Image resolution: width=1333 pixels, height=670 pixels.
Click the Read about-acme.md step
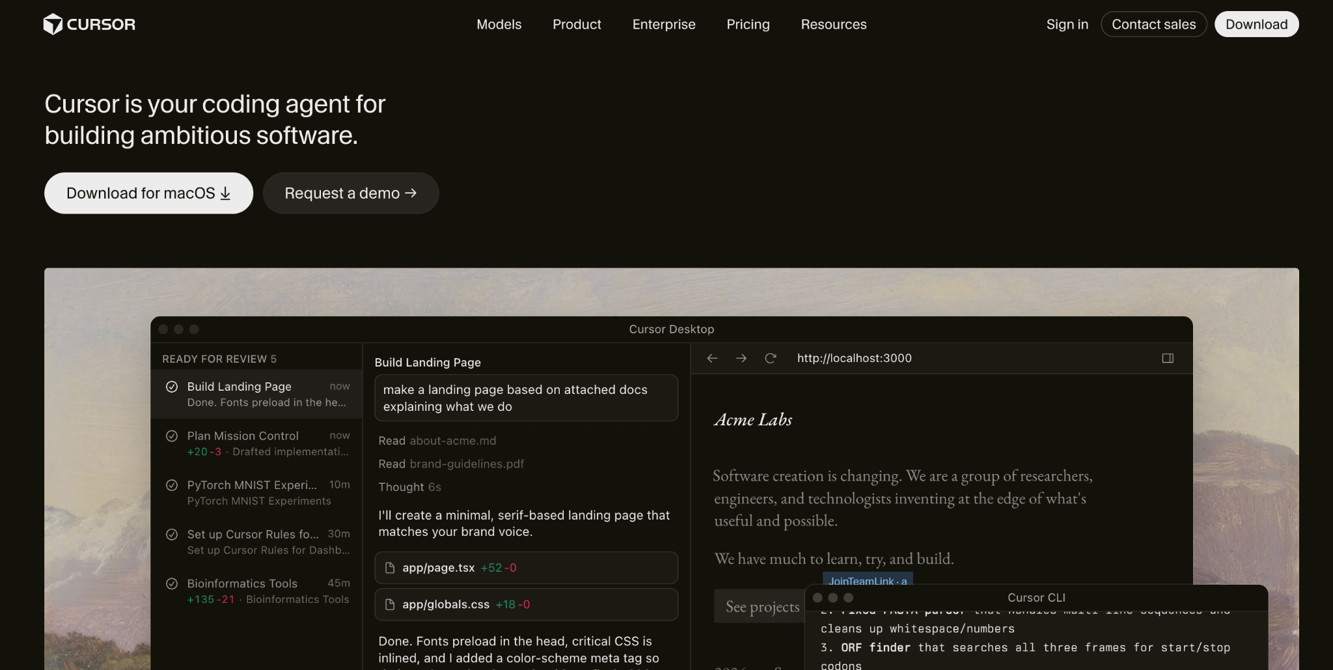(x=437, y=441)
